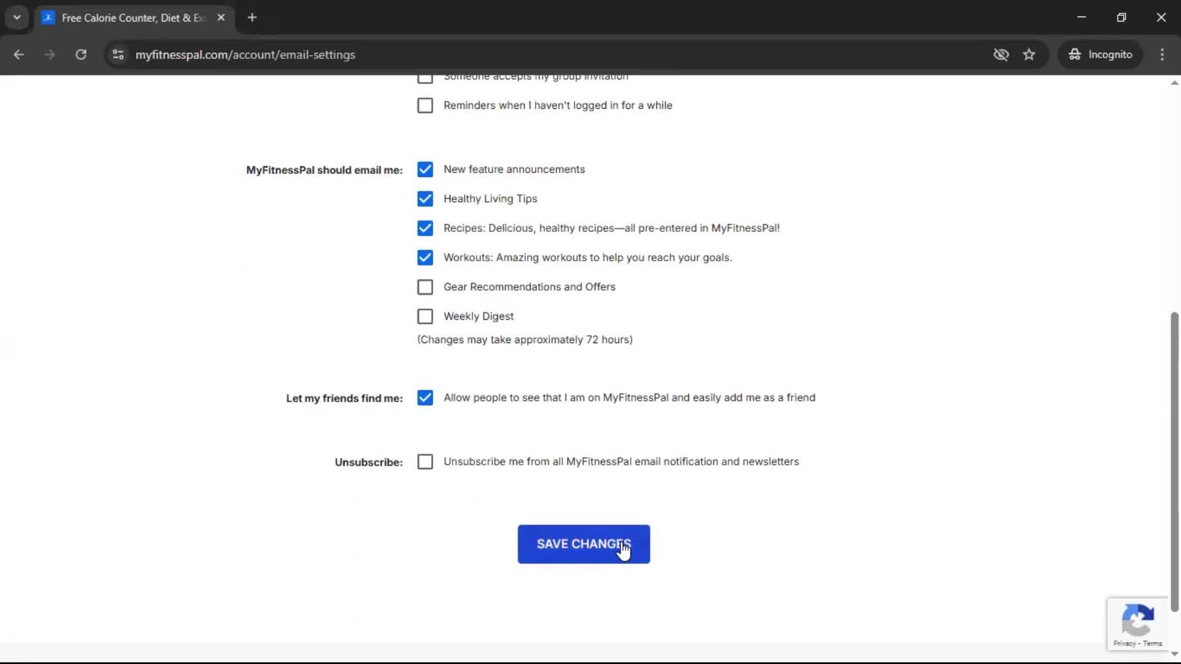Screen dimensions: 1181x664
Task: Click the scrollbar down arrow
Action: click(x=1174, y=654)
